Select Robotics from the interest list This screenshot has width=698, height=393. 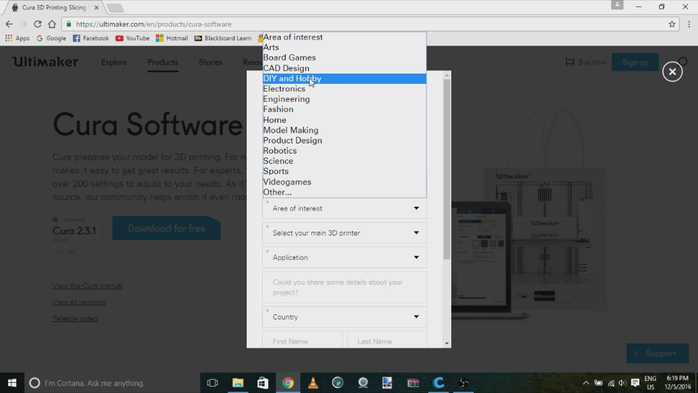[x=280, y=151]
